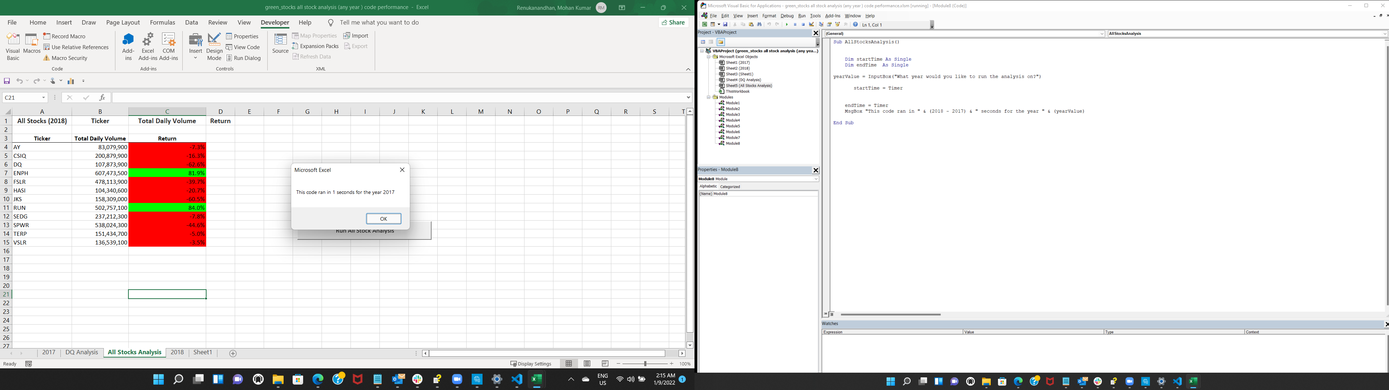This screenshot has height=390, width=1389.
Task: Open the Formulas ribbon tab
Action: pos(162,23)
